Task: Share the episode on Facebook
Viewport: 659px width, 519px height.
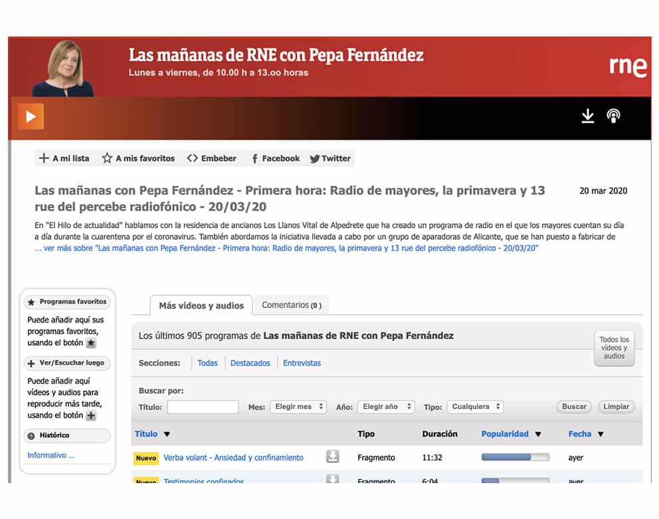Action: pyautogui.click(x=275, y=159)
